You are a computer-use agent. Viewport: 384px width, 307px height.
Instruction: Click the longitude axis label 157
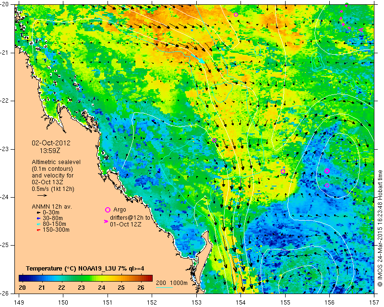(374, 302)
